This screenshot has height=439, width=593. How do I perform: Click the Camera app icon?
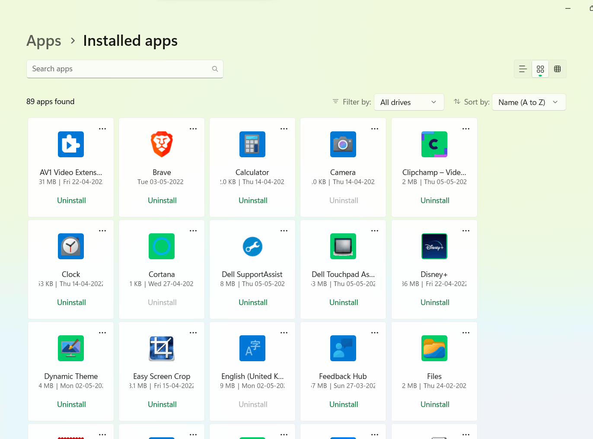click(x=343, y=144)
